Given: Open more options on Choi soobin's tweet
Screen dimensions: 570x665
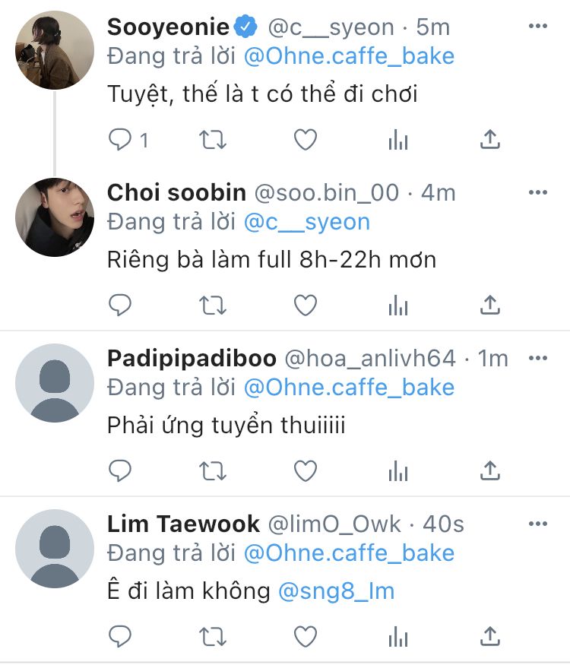Looking at the screenshot, I should pos(538,192).
